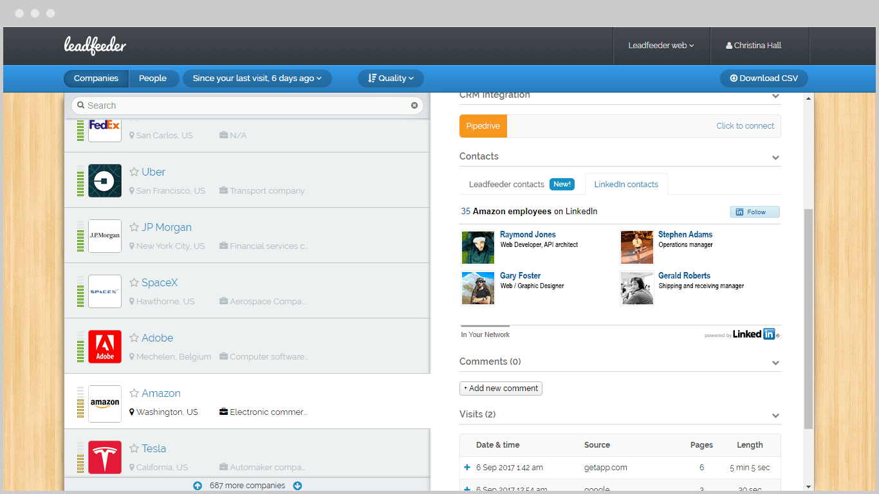Screen dimensions: 879x494
Task: Click the down arrow beside 687 more companies
Action: (297, 486)
